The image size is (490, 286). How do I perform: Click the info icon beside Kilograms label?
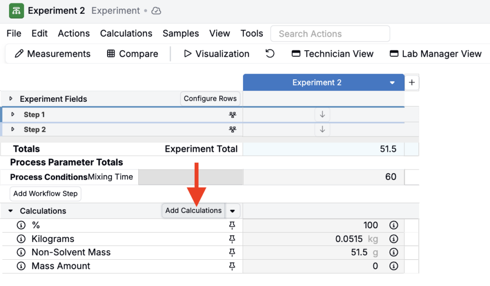[x=21, y=239]
